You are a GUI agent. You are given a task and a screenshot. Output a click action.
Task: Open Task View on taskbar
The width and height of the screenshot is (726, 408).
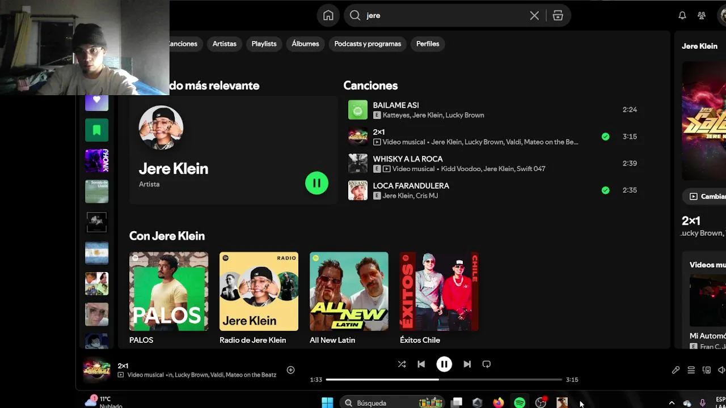click(457, 402)
